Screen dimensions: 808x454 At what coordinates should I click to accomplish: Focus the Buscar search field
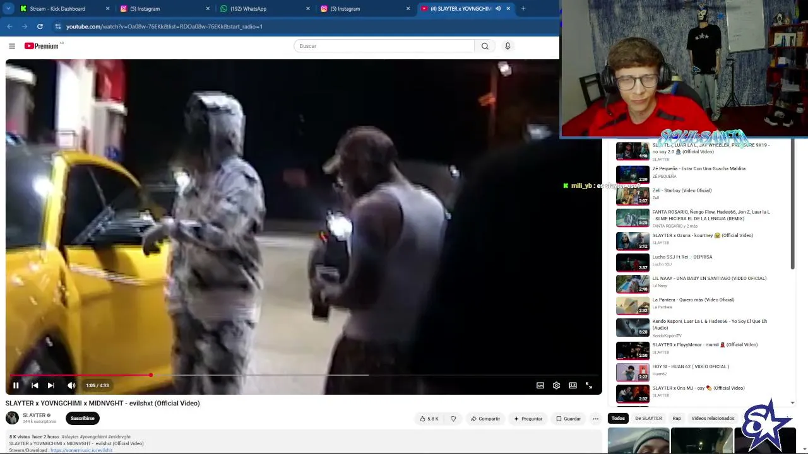click(384, 46)
